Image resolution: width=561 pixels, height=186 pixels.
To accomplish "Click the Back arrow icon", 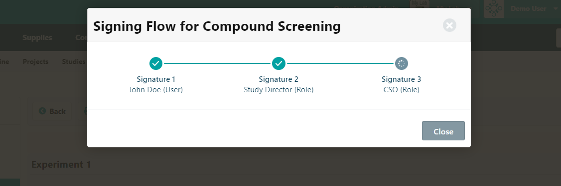I will click(42, 111).
